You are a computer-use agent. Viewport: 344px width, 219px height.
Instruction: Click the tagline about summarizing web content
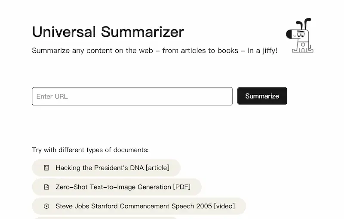tap(154, 51)
